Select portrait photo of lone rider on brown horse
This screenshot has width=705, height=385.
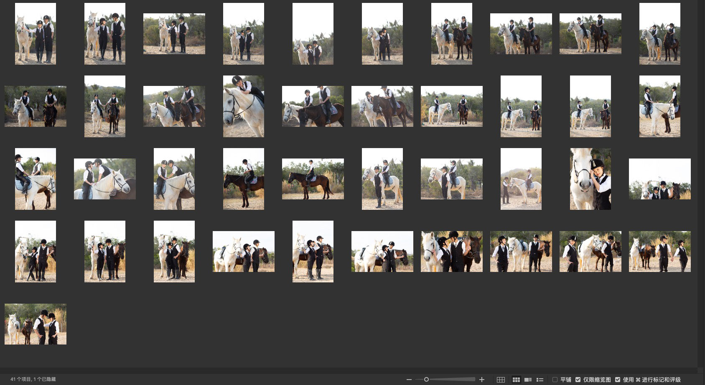click(x=244, y=179)
